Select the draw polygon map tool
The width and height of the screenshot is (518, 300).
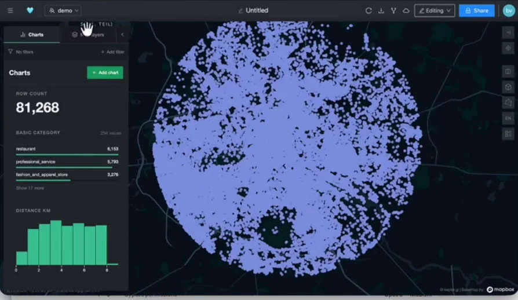[x=508, y=103]
